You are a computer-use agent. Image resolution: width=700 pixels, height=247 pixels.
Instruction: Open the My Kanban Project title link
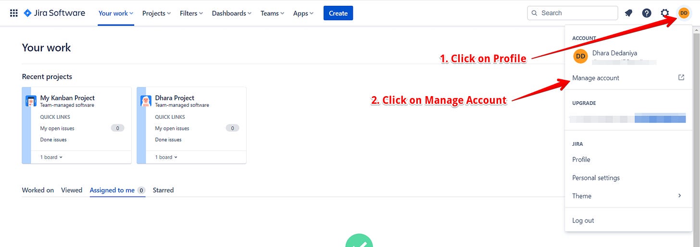coord(67,98)
